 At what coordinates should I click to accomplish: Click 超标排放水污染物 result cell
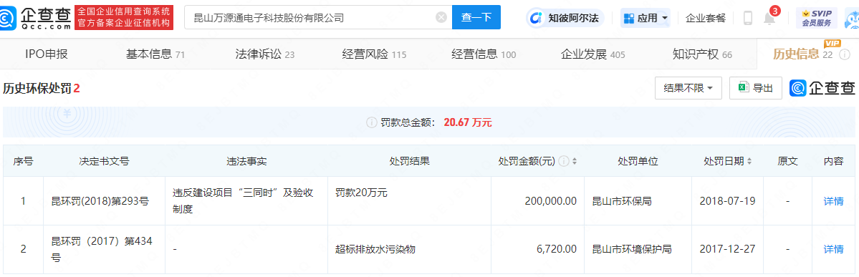375,249
